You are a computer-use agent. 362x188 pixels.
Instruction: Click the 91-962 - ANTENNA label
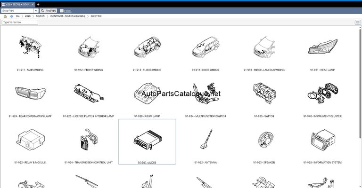coord(206,163)
